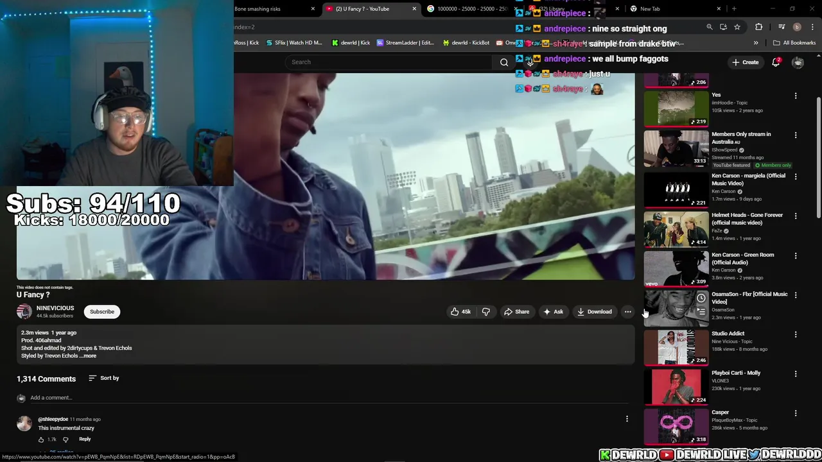822x462 pixels.
Task: Open the browser profile icon
Action: pyautogui.click(x=797, y=27)
